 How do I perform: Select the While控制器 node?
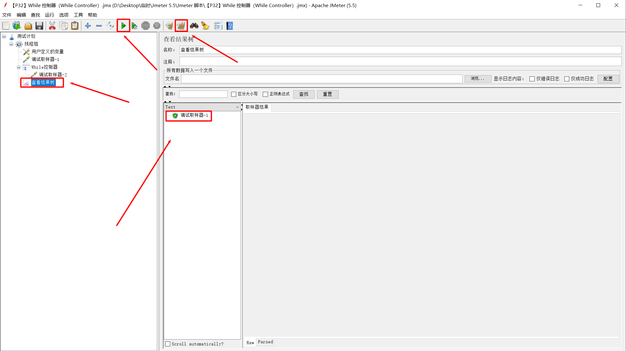(x=44, y=67)
